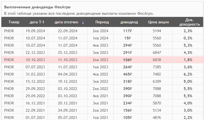Image resolution: width=204 pixels, height=120 pixels.
Task: Click the share price 6838
Action: [x=157, y=60]
